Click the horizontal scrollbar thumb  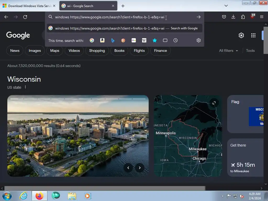click(x=105, y=188)
